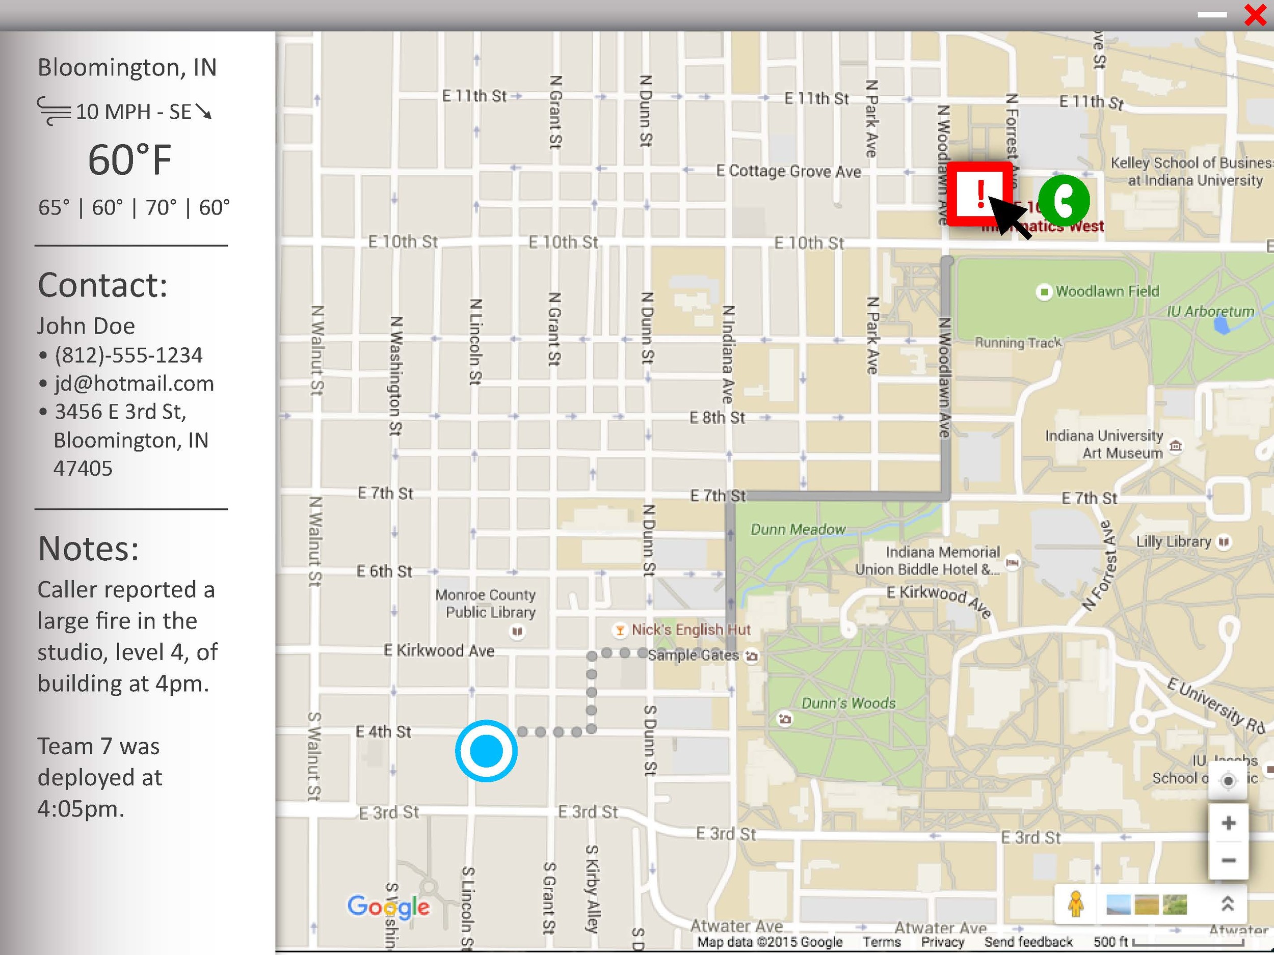The image size is (1274, 955).
Task: Click the Notes: heading
Action: point(89,549)
